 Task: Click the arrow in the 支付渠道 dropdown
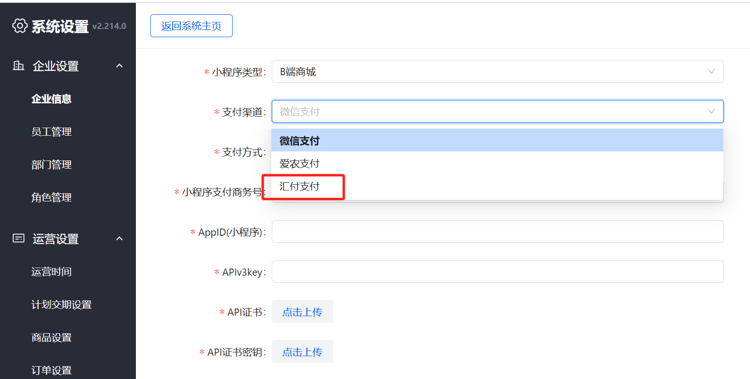(x=711, y=111)
